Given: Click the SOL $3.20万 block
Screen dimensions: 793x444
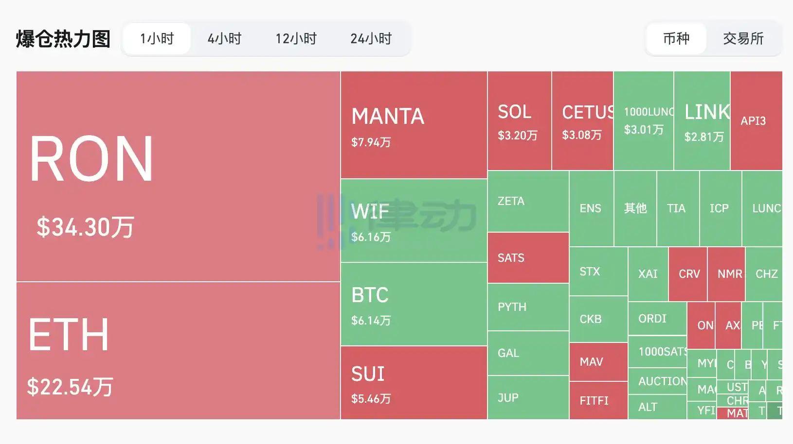Looking at the screenshot, I should (x=519, y=121).
